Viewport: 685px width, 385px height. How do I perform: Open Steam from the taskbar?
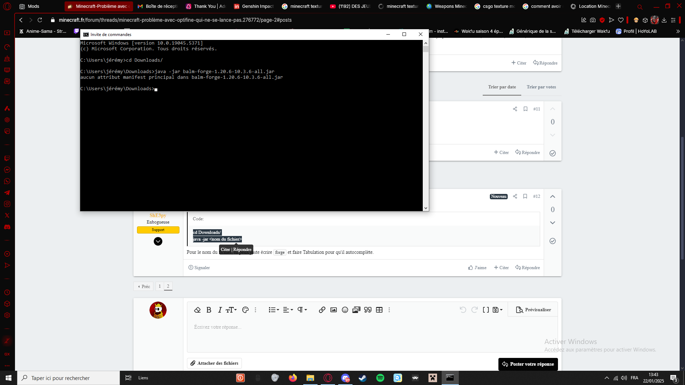pos(363,378)
